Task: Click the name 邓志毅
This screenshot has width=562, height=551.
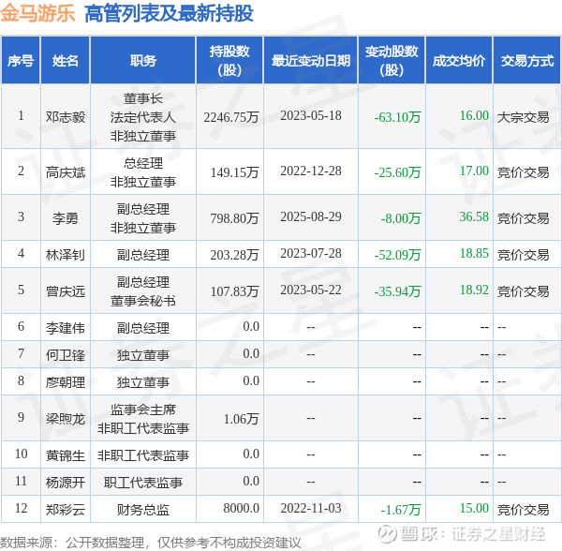Action: point(66,117)
